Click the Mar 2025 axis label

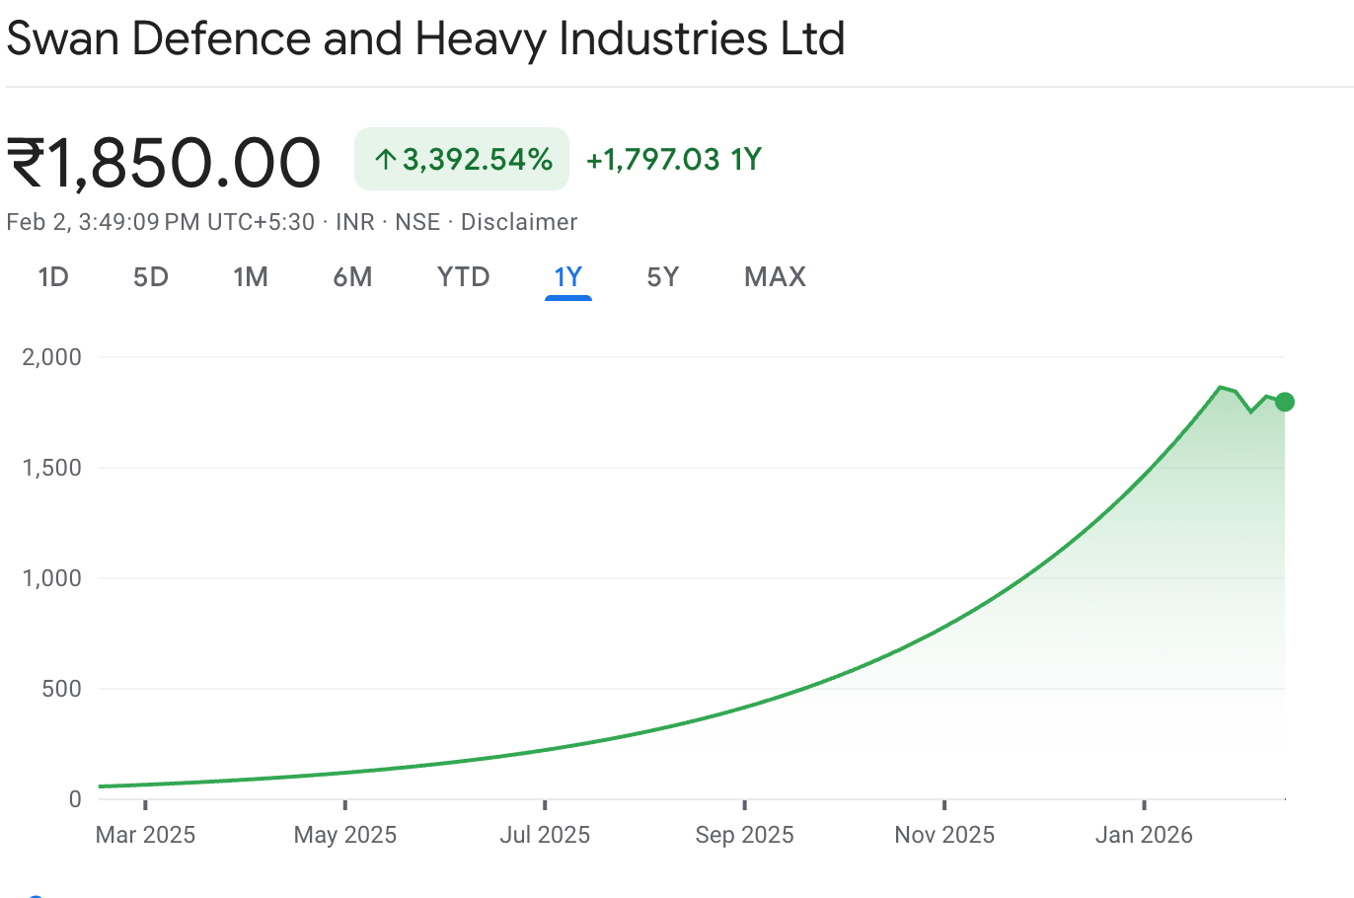click(x=145, y=835)
